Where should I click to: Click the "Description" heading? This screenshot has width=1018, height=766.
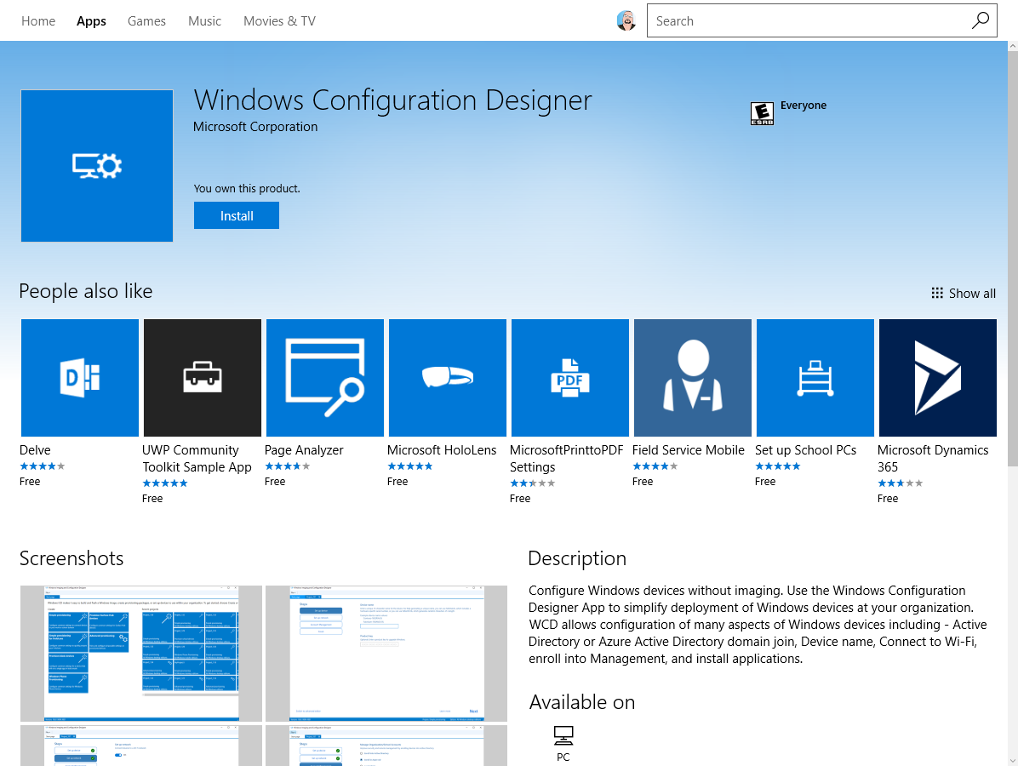click(x=577, y=558)
